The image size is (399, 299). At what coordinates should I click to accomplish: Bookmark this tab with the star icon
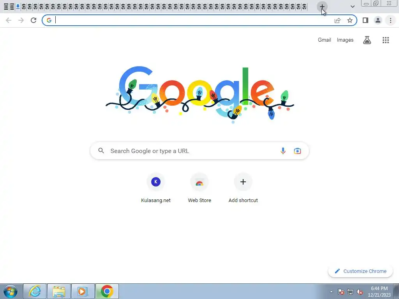(350, 20)
